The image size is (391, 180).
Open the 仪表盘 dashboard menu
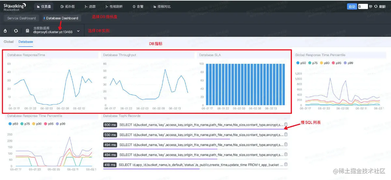coord(44,6)
